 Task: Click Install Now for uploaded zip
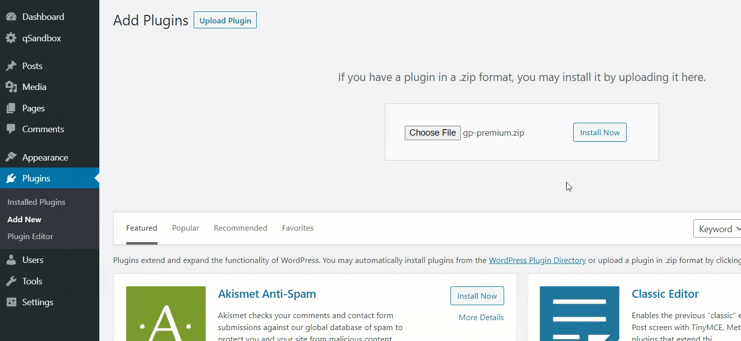point(600,132)
